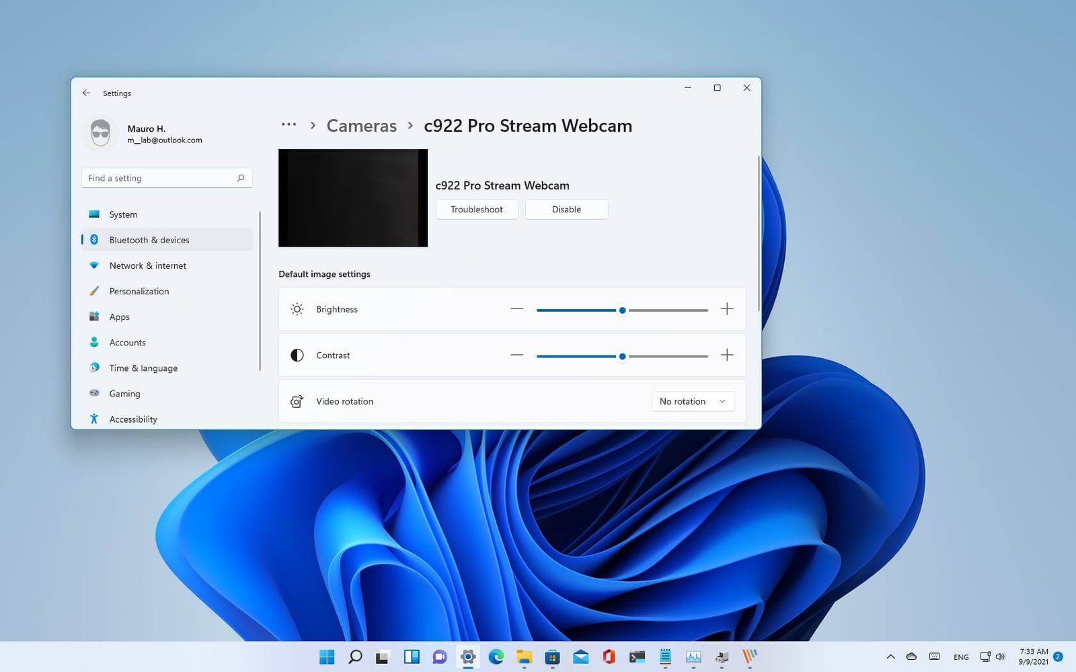Click the magnifier icon in Find a setting
Screen dimensions: 1076x672
[x=240, y=177]
